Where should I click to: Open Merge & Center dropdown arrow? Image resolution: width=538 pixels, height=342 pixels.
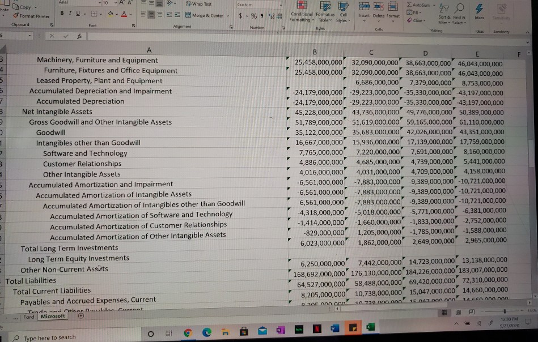tap(227, 15)
